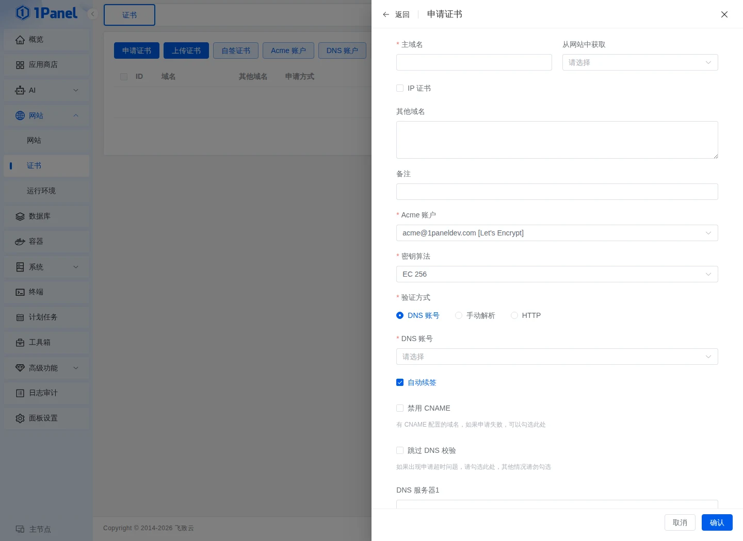Click the 1Panel logo
This screenshot has height=541, width=743.
tap(46, 13)
